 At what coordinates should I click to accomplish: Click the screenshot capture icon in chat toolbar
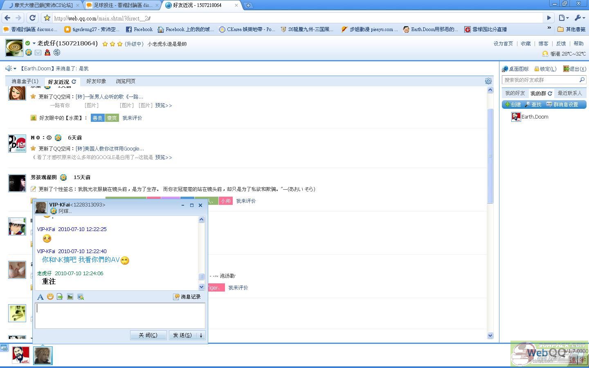80,297
